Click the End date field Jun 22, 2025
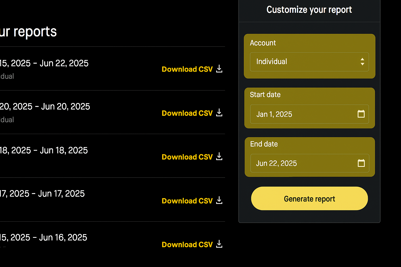This screenshot has width=401, height=267. click(310, 163)
